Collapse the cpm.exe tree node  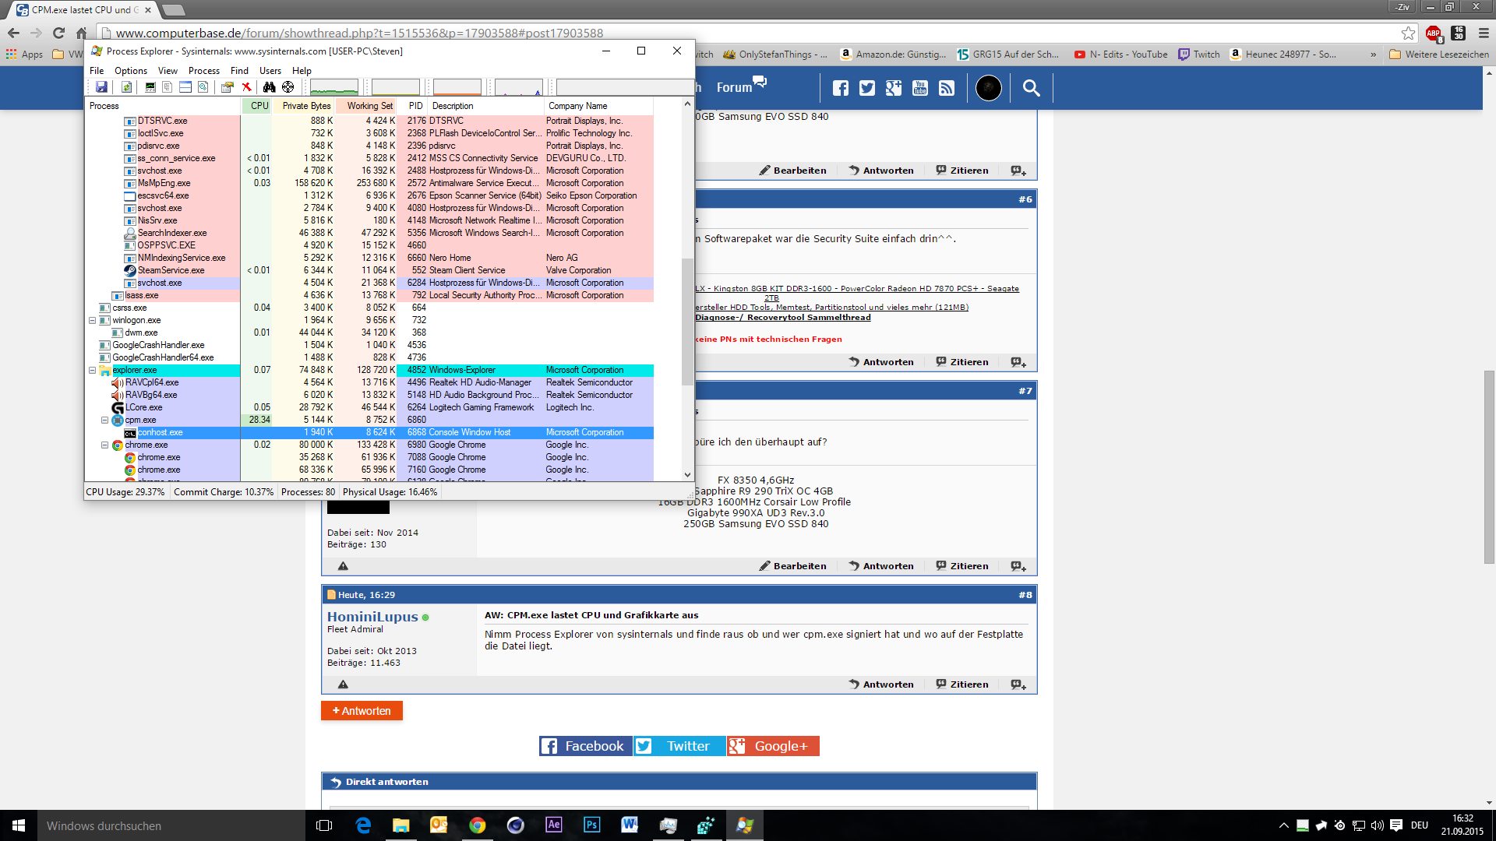click(x=104, y=420)
